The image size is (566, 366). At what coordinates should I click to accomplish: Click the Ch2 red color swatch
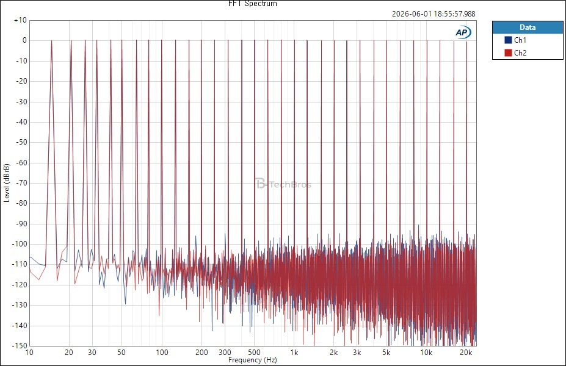pyautogui.click(x=508, y=52)
